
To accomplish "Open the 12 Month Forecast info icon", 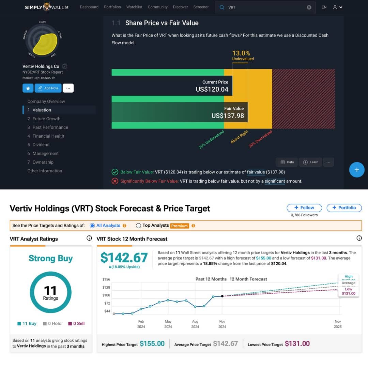I will (x=359, y=238).
